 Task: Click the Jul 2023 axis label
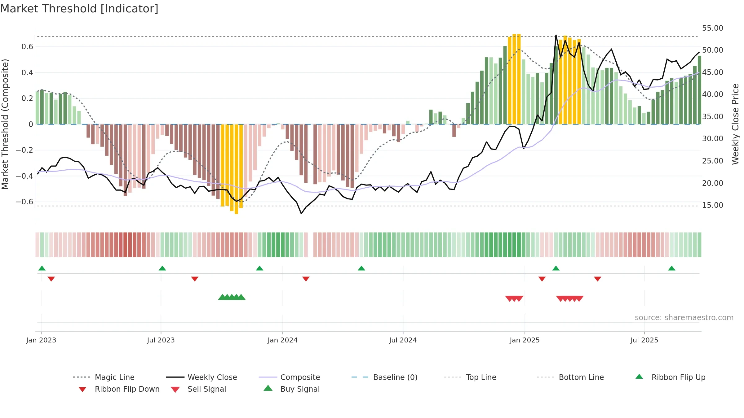[161, 340]
